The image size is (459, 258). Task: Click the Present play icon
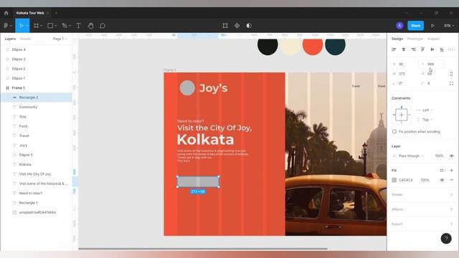pyautogui.click(x=432, y=26)
